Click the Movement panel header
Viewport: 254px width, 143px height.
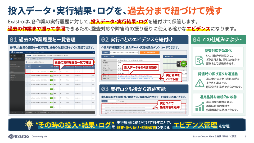point(175,56)
